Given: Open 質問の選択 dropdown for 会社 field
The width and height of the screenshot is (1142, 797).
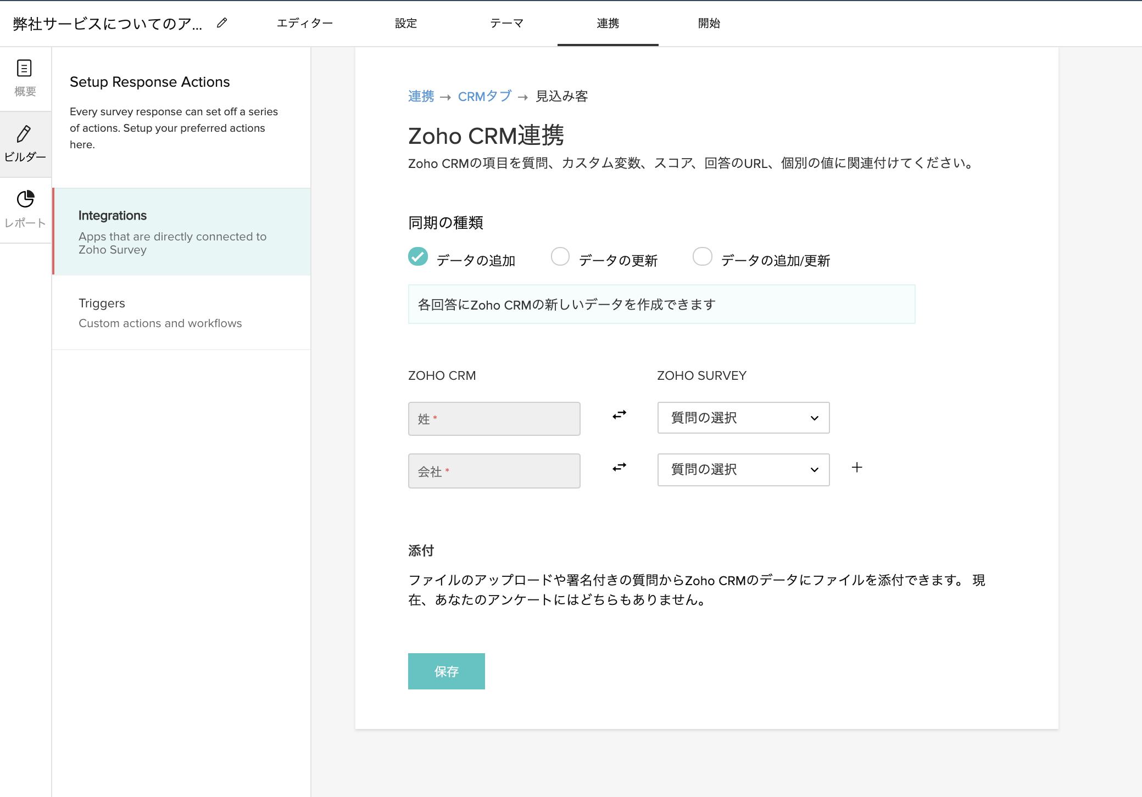Looking at the screenshot, I should (x=743, y=469).
